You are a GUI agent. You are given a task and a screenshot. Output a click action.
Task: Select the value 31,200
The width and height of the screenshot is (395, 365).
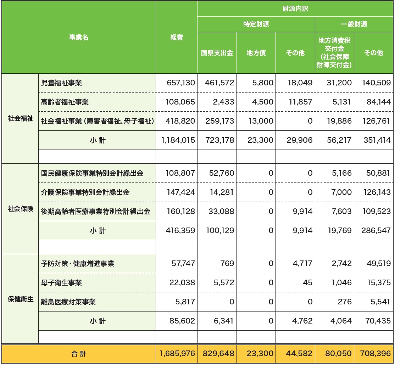click(339, 83)
